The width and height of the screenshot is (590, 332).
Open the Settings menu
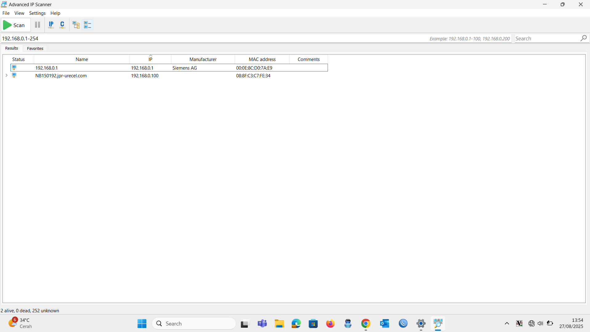tap(37, 13)
